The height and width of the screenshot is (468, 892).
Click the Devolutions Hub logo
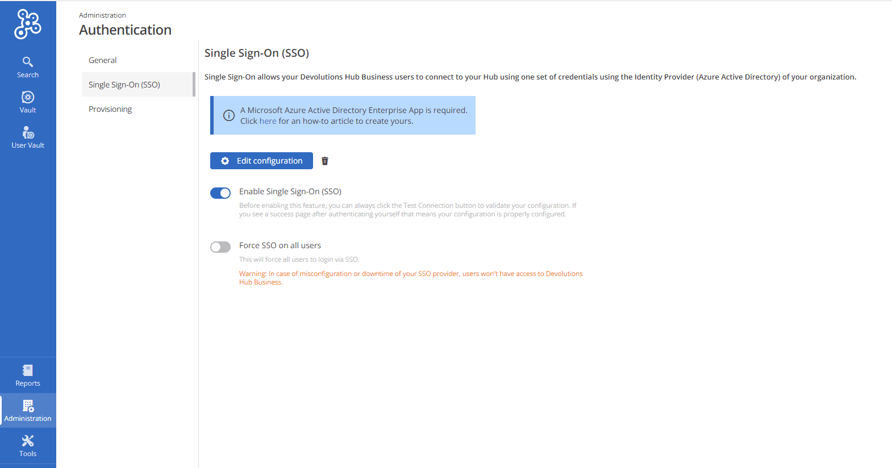point(28,24)
